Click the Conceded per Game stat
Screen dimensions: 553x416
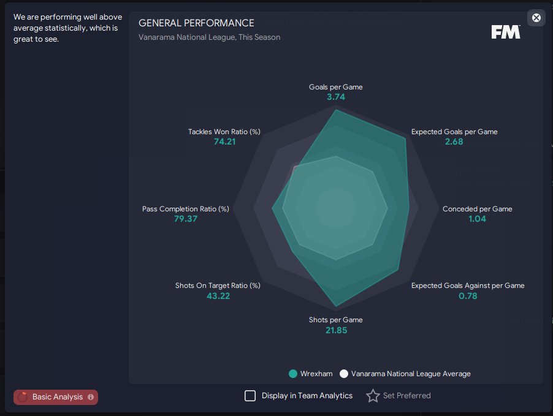coord(477,214)
